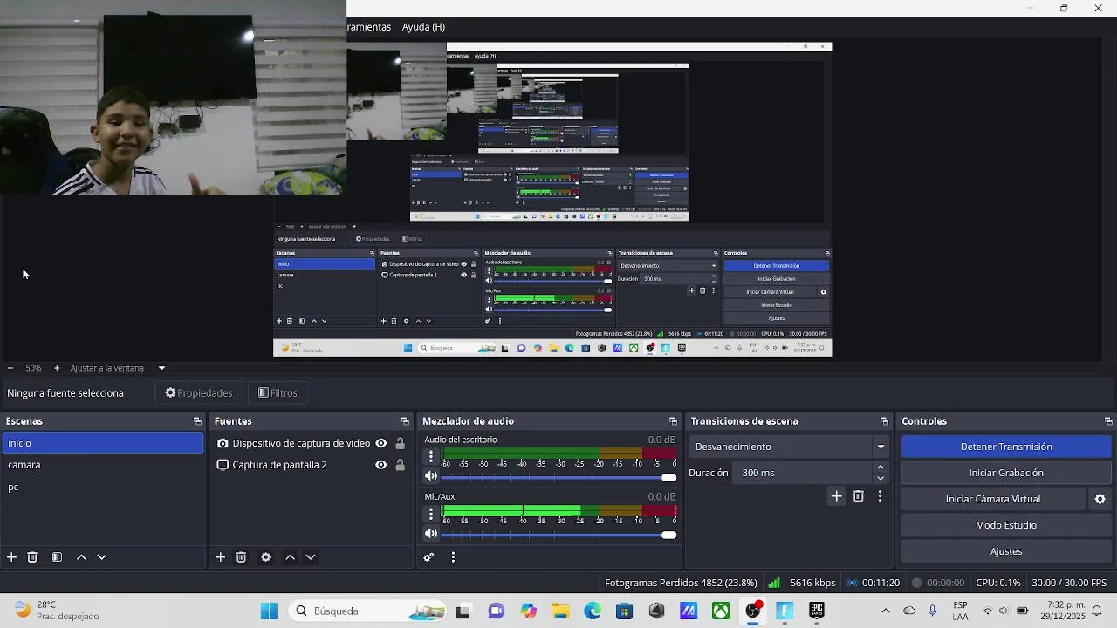1117x628 pixels.
Task: Open scene filters icon in Escenas toolbar
Action: (x=57, y=557)
